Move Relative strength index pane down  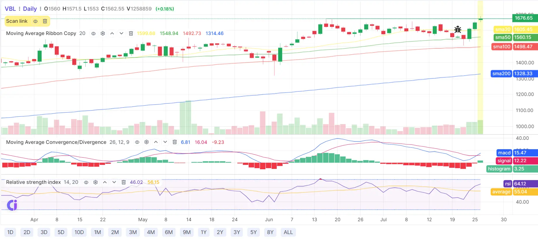114,182
